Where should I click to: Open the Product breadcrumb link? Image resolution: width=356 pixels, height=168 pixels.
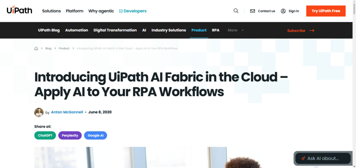pyautogui.click(x=64, y=48)
